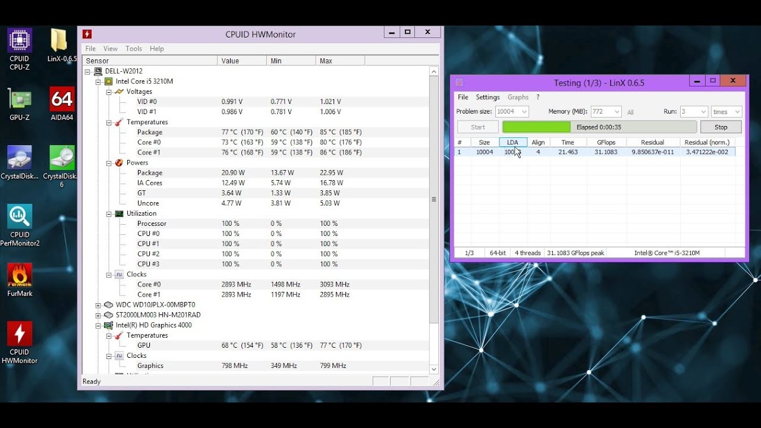Launch FurMark from the desktop
Viewport: 761px width, 428px height.
(20, 280)
